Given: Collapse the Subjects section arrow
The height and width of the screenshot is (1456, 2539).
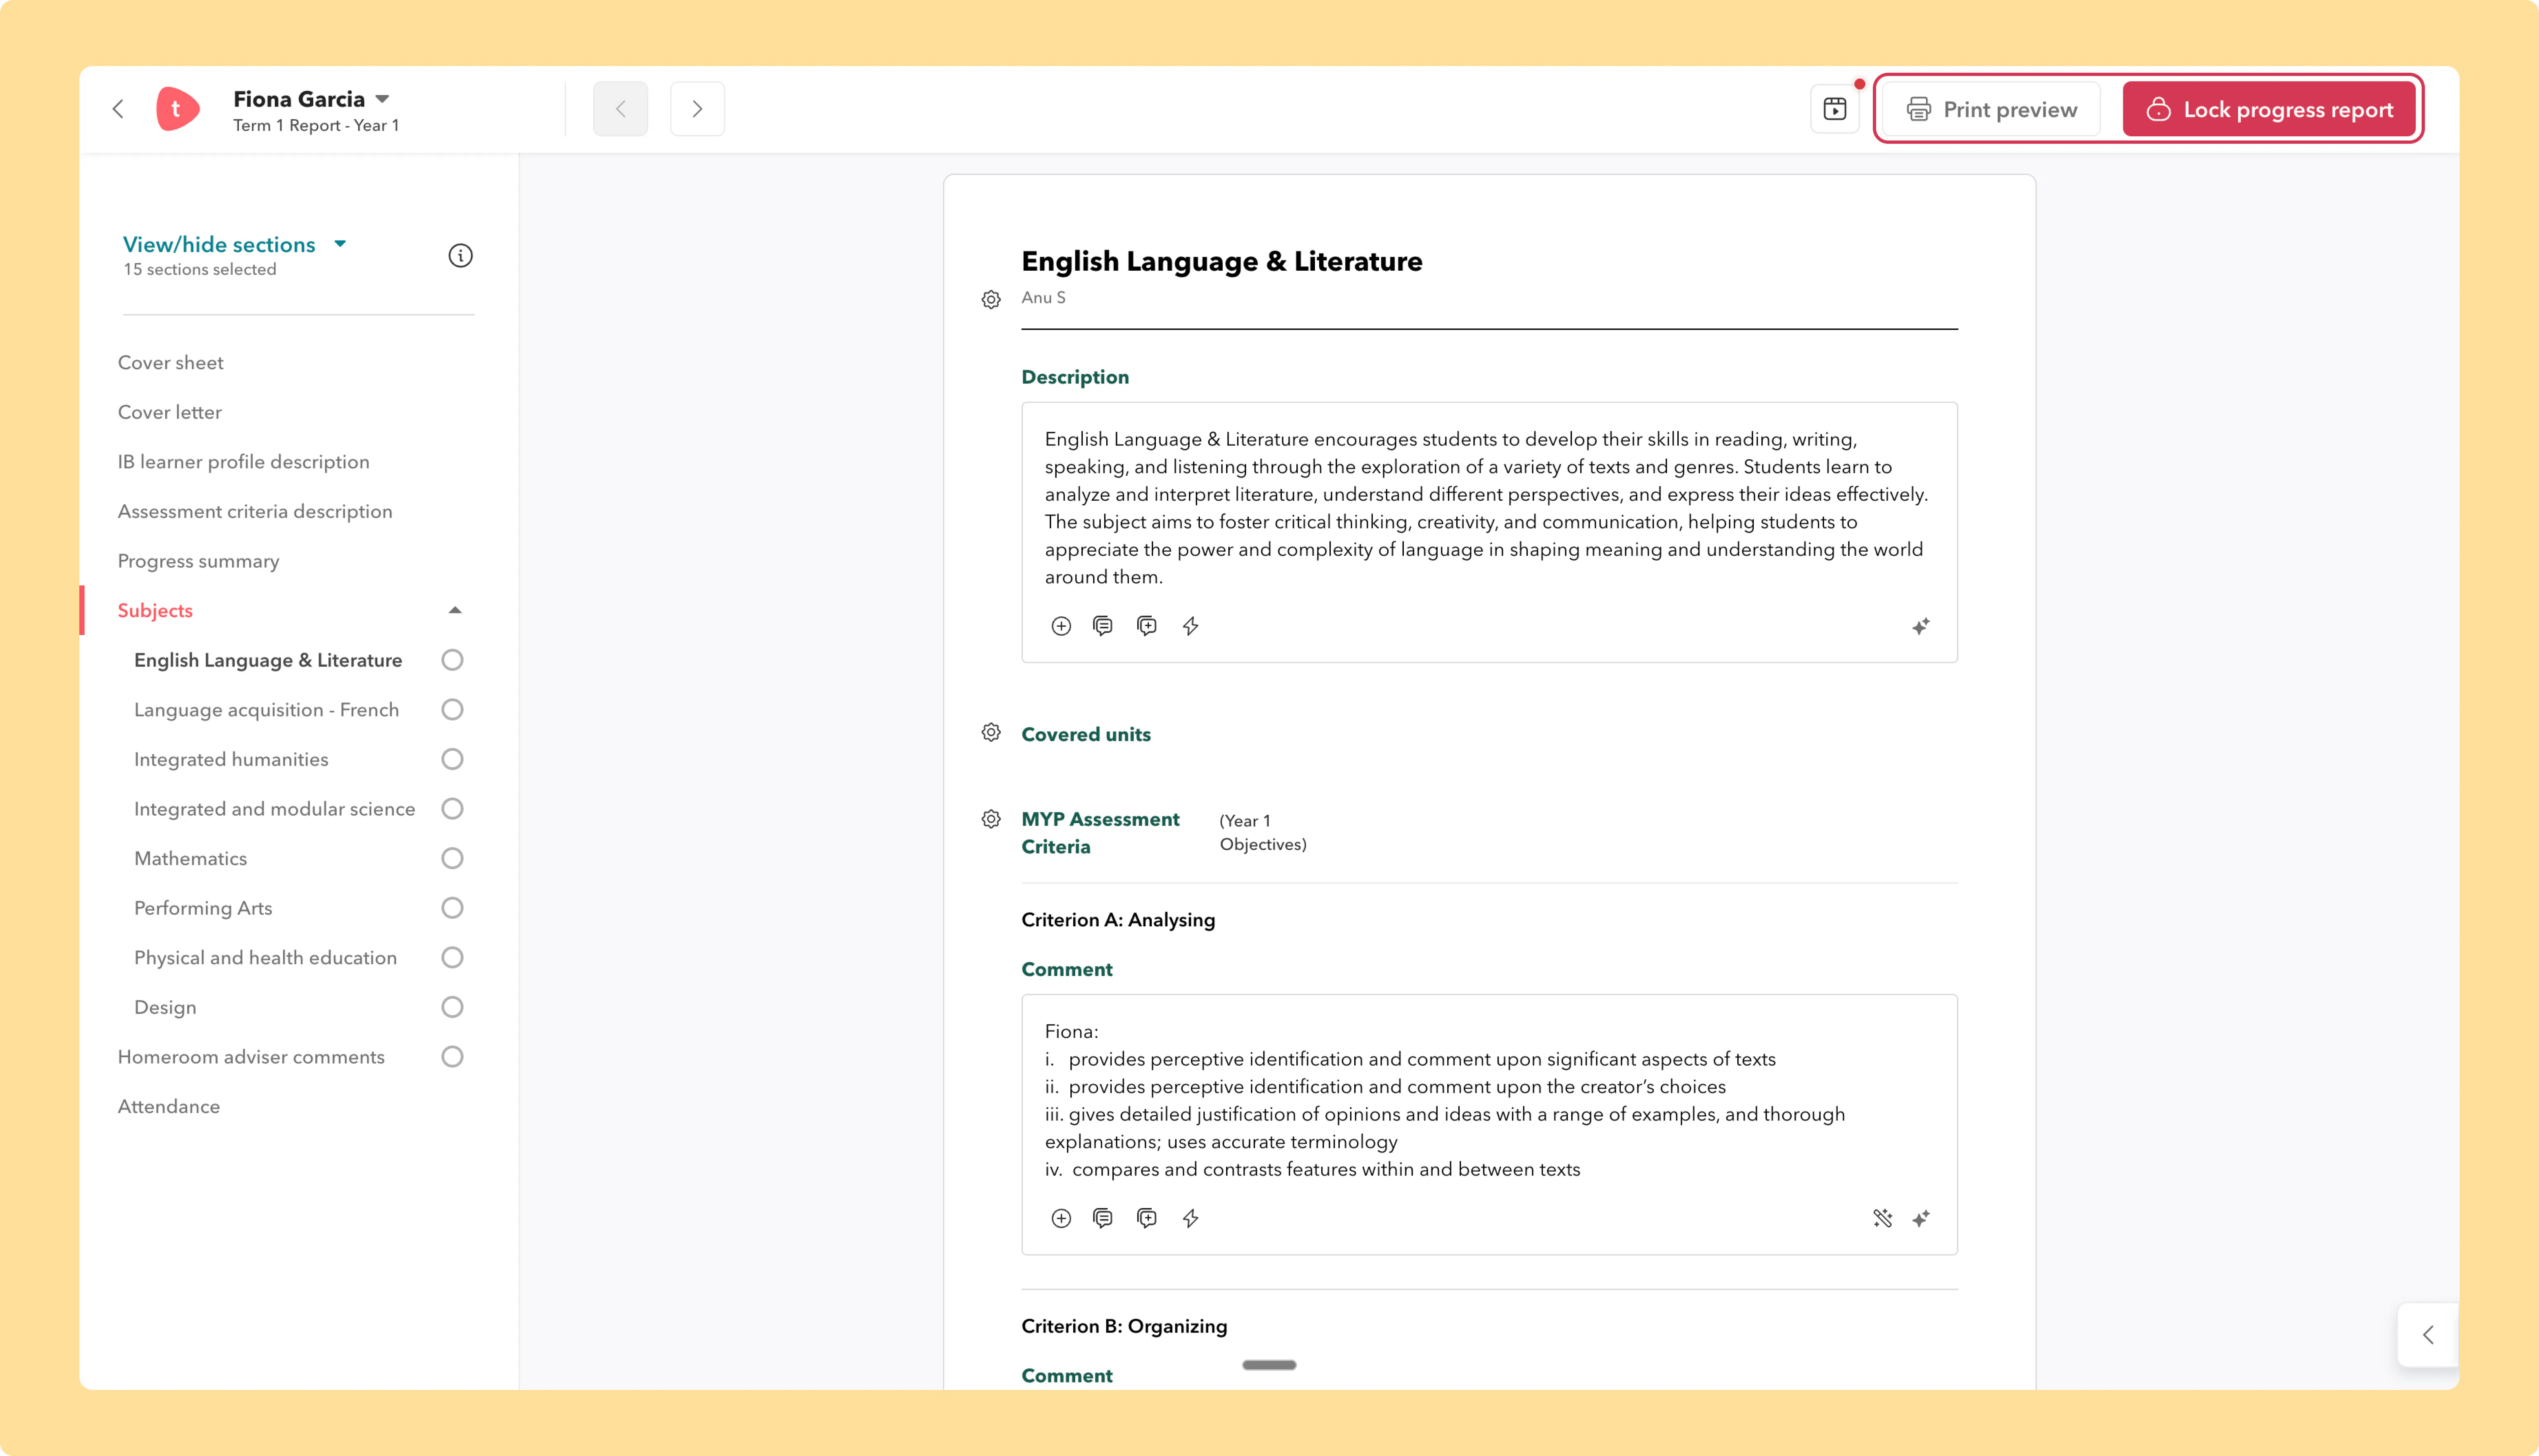Looking at the screenshot, I should click(455, 610).
